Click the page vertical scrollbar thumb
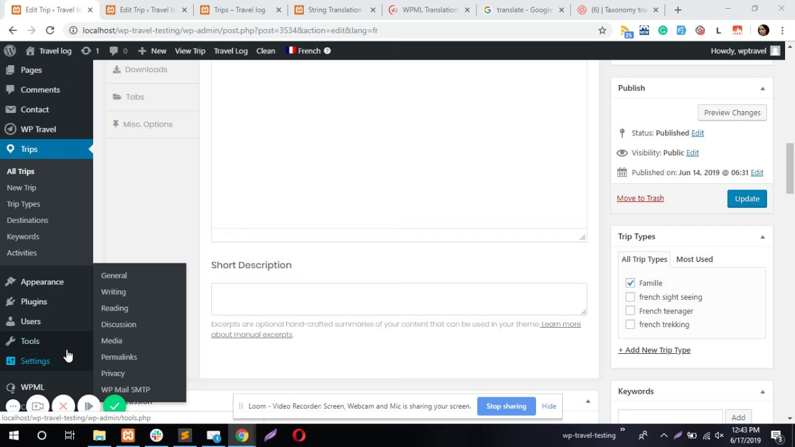 pos(789,168)
